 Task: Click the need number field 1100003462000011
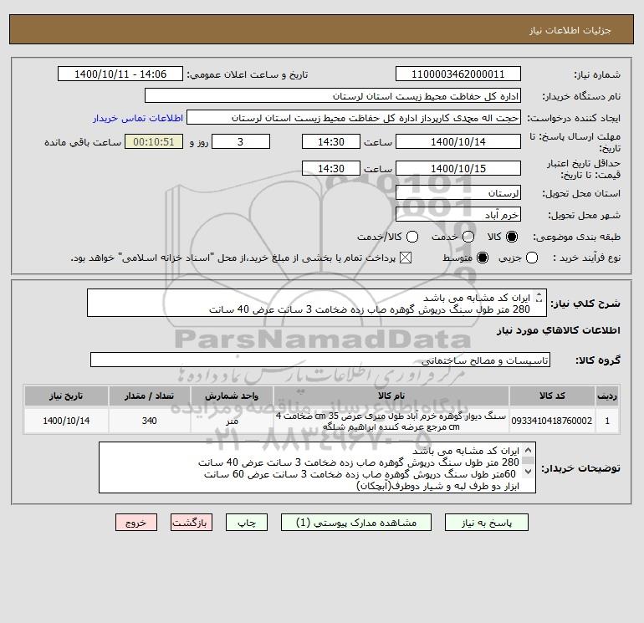458,74
